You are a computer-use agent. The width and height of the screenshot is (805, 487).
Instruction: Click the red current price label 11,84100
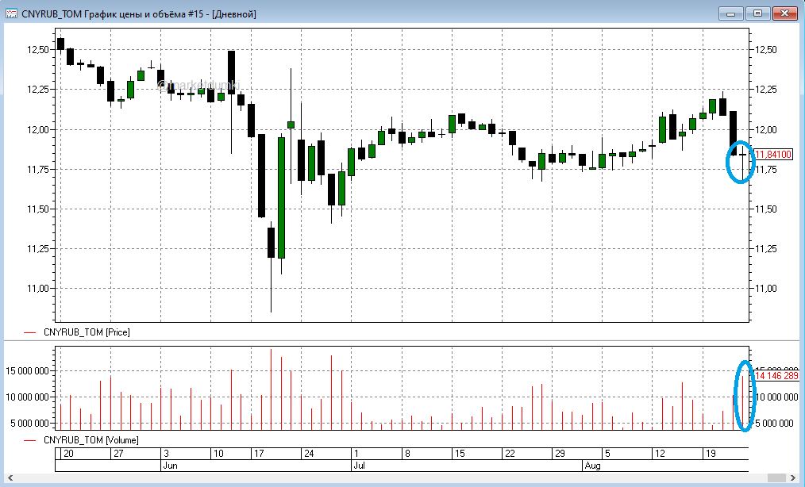tap(773, 155)
